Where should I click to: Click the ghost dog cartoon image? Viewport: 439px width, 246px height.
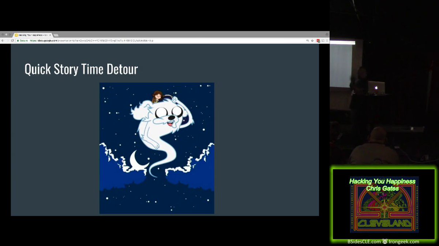click(157, 148)
